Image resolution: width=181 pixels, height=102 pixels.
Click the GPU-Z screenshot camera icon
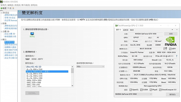(x=172, y=30)
